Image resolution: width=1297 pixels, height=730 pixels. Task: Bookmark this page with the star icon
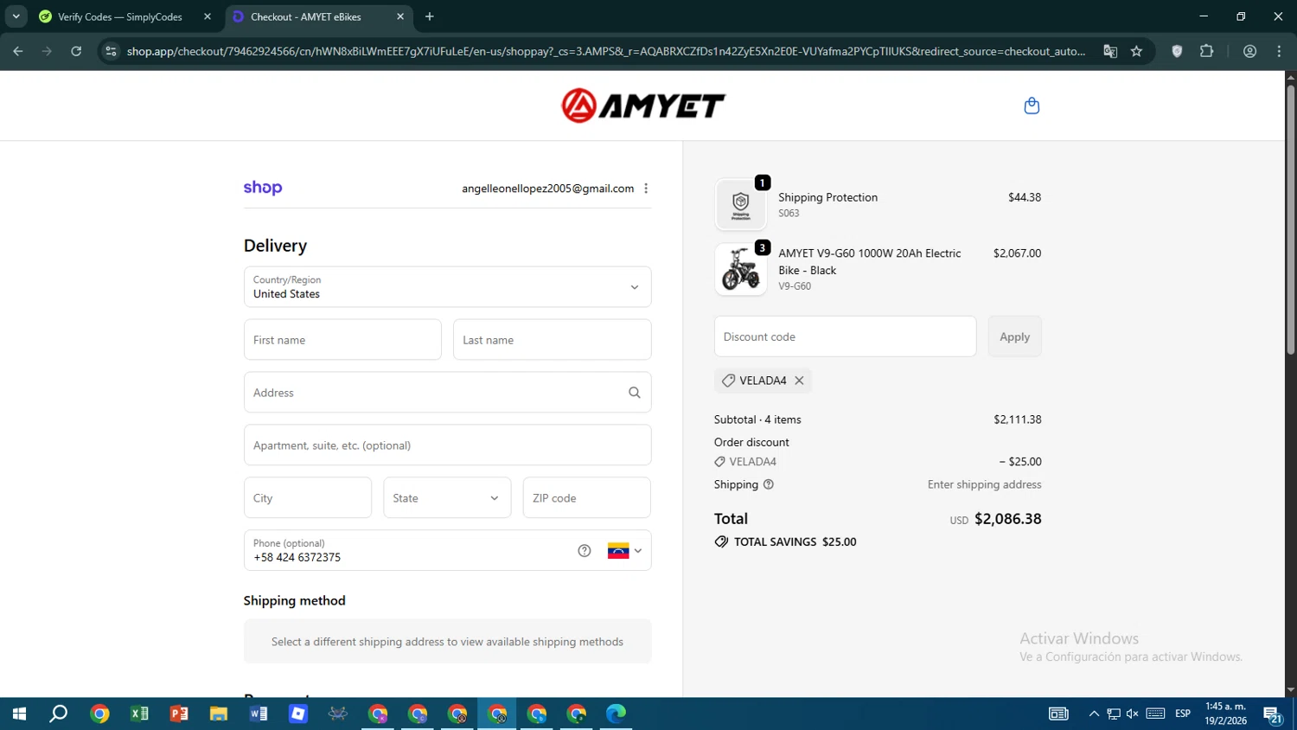click(1136, 51)
